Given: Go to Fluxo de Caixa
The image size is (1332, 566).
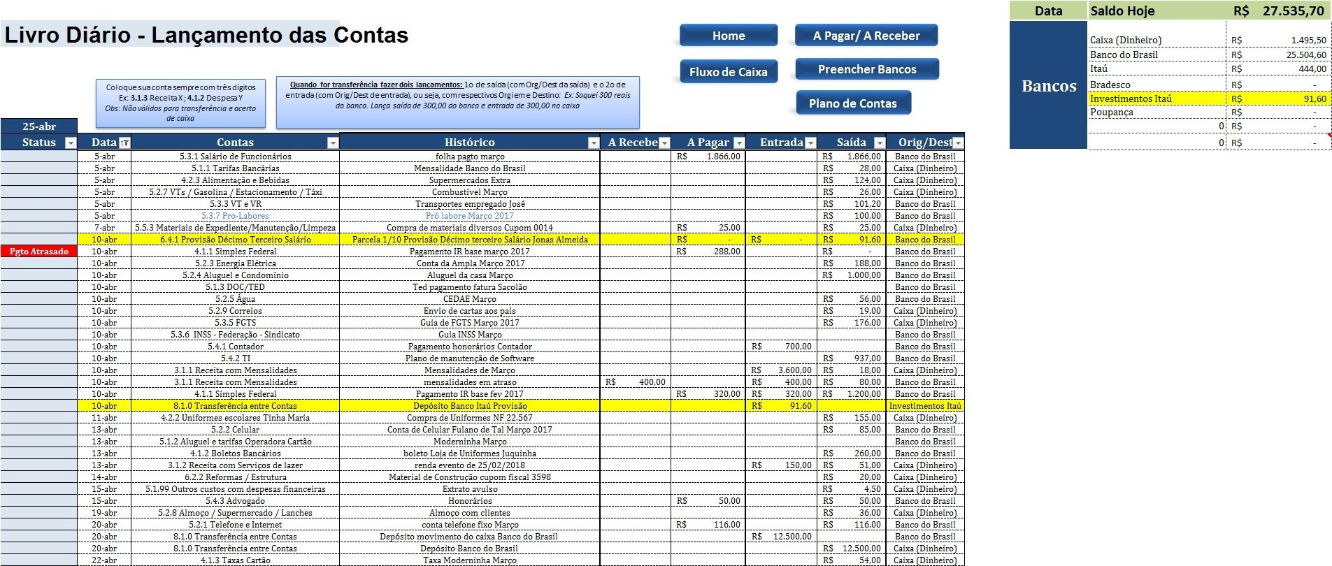Looking at the screenshot, I should [729, 71].
